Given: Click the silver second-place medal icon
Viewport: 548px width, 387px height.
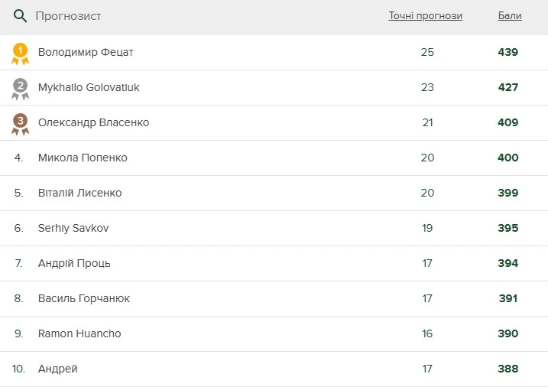Looking at the screenshot, I should pos(20,89).
